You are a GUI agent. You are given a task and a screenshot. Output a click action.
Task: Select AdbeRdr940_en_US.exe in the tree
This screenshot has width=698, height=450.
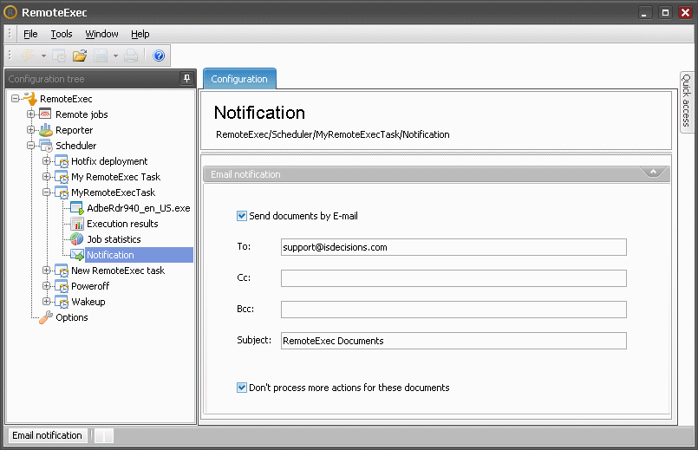(x=139, y=208)
